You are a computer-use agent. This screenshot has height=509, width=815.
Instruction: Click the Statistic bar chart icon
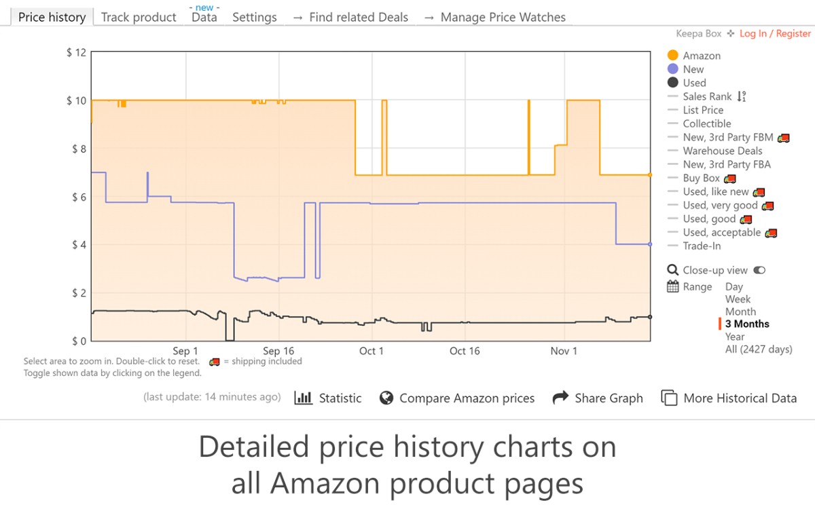(303, 398)
